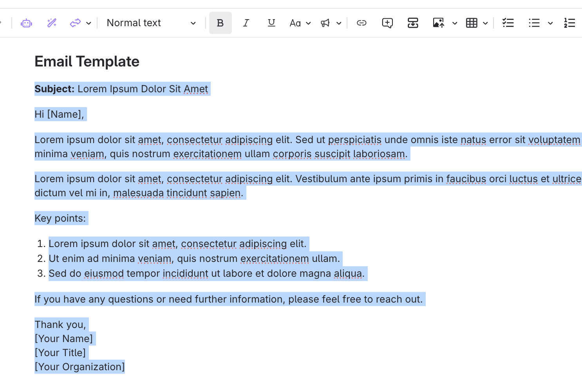This screenshot has width=582, height=387.
Task: Apply numbered list formatting
Action: tap(569, 23)
